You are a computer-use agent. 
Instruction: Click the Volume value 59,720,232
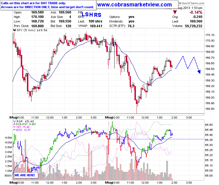[x=193, y=26]
